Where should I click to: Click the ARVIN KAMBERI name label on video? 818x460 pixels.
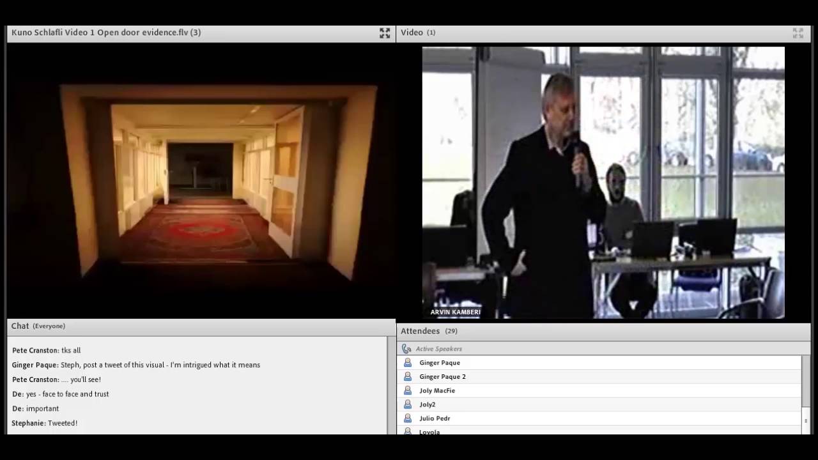coord(455,312)
